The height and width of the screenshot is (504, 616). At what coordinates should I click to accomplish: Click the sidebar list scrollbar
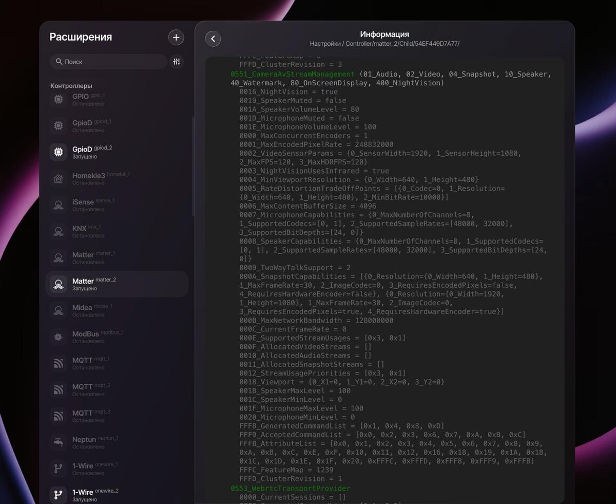point(193,167)
